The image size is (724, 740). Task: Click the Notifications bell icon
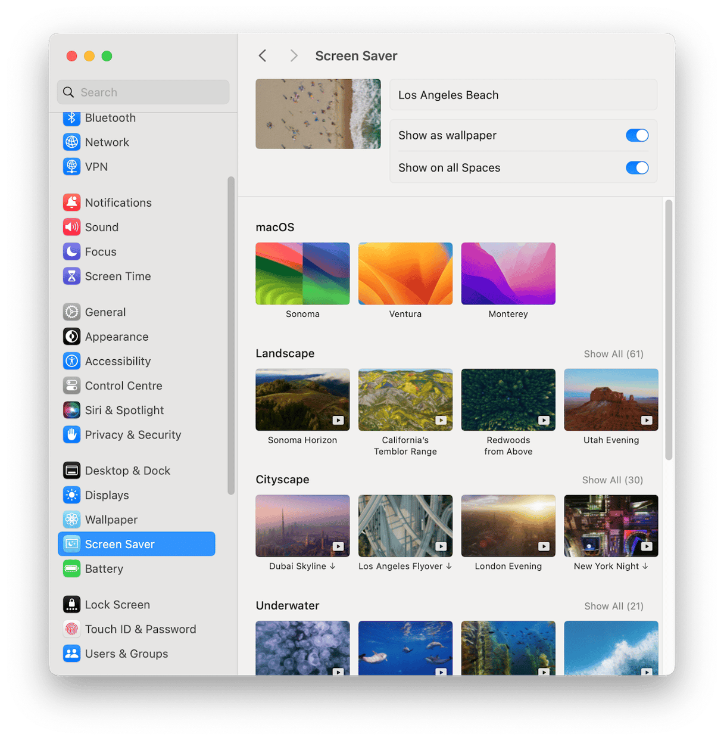pyautogui.click(x=71, y=203)
